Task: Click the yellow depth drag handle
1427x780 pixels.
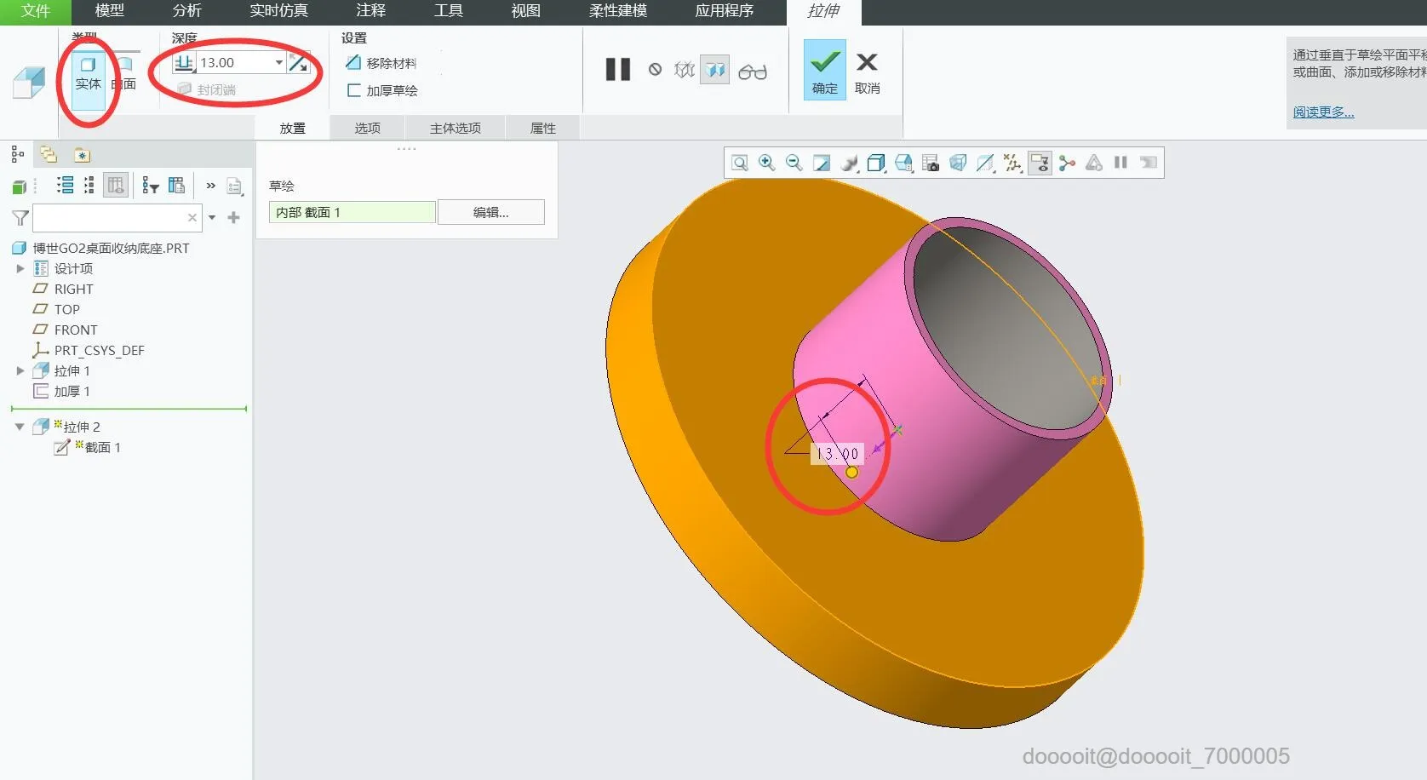Action: click(851, 472)
